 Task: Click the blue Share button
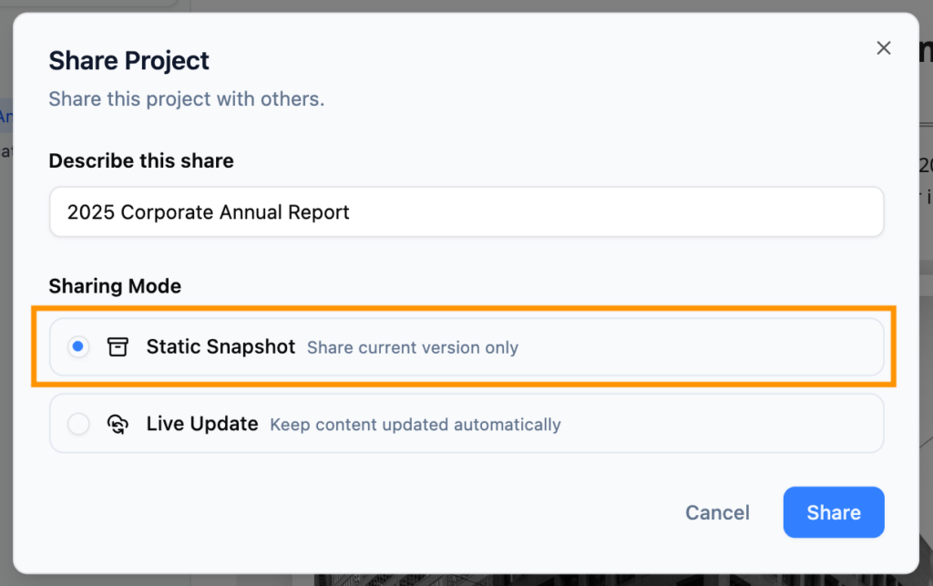point(833,512)
